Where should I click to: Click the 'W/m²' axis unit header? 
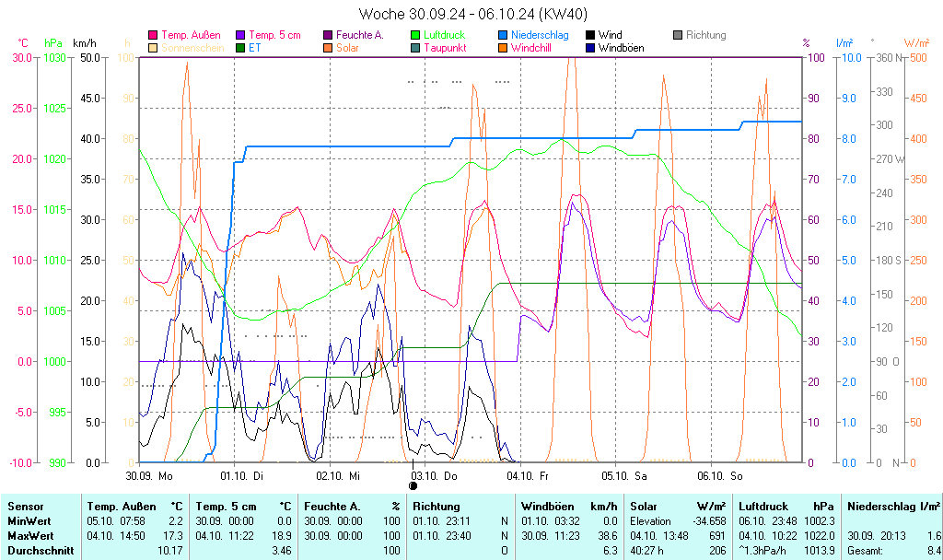(x=917, y=43)
